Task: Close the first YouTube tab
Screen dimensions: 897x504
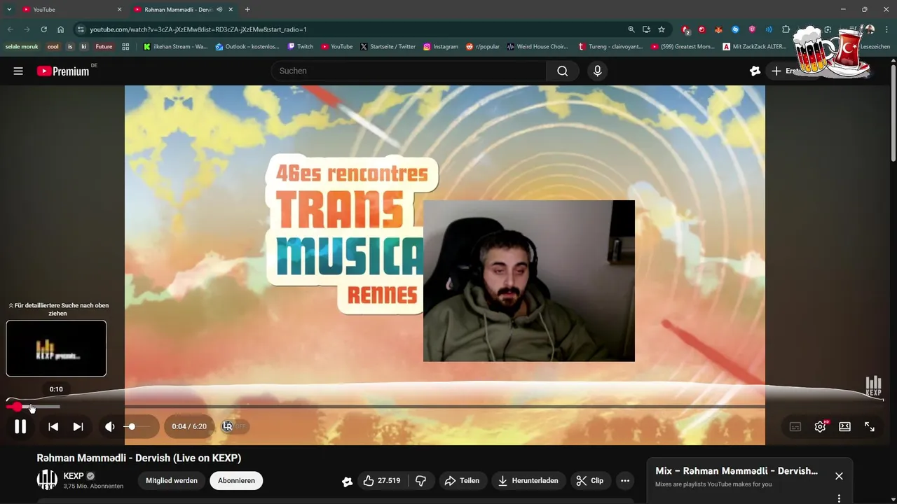Action: coord(119,10)
